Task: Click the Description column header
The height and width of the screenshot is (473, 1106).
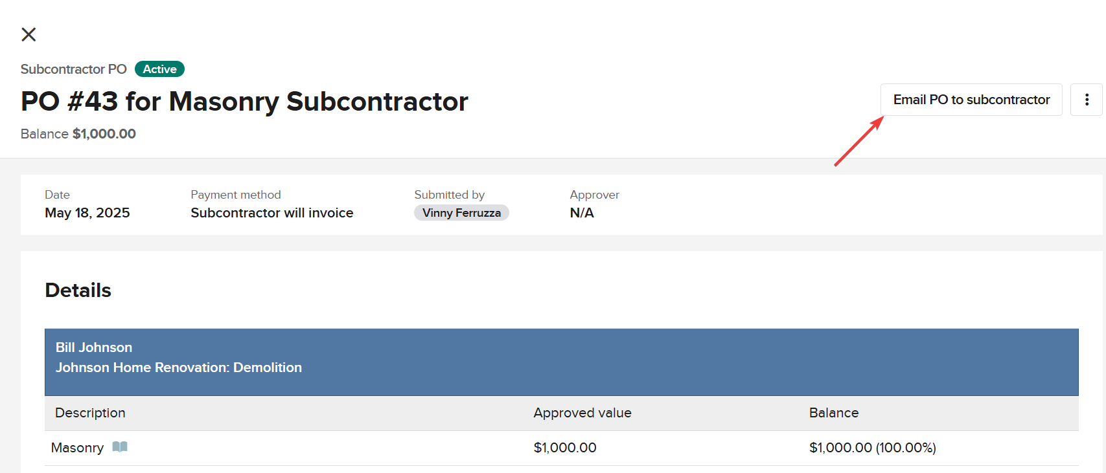Action: tap(90, 413)
